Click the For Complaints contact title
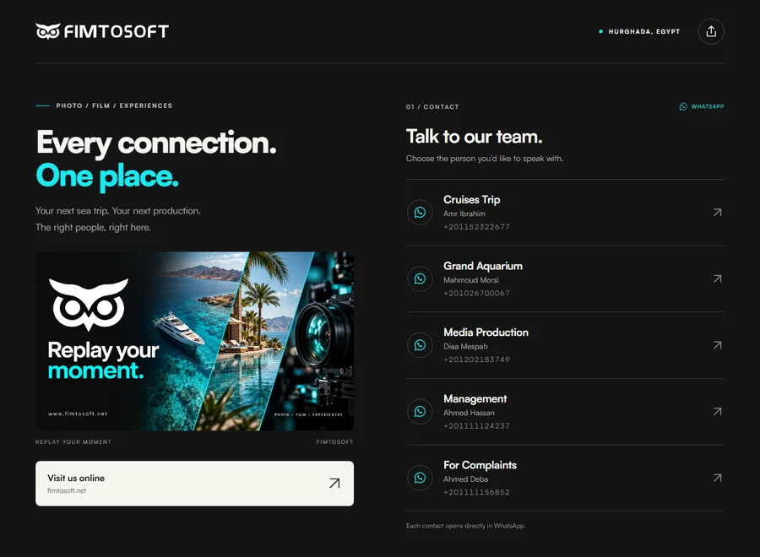 (480, 465)
